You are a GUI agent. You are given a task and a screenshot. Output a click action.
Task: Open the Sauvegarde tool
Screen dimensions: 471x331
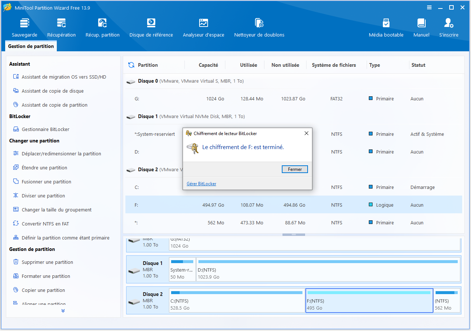(x=24, y=28)
